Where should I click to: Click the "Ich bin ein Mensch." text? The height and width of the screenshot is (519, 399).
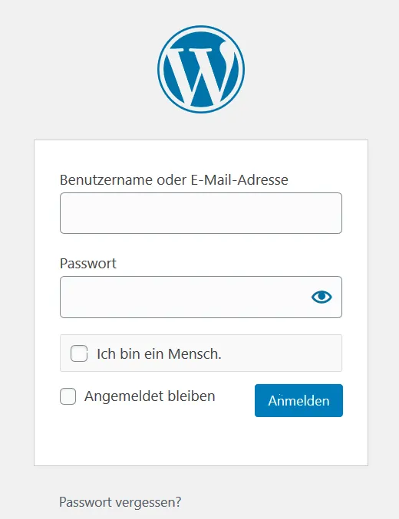159,354
